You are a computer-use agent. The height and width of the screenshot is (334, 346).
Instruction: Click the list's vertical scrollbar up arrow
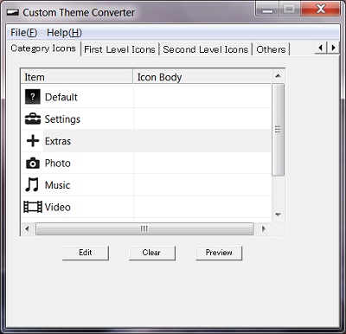coord(278,76)
